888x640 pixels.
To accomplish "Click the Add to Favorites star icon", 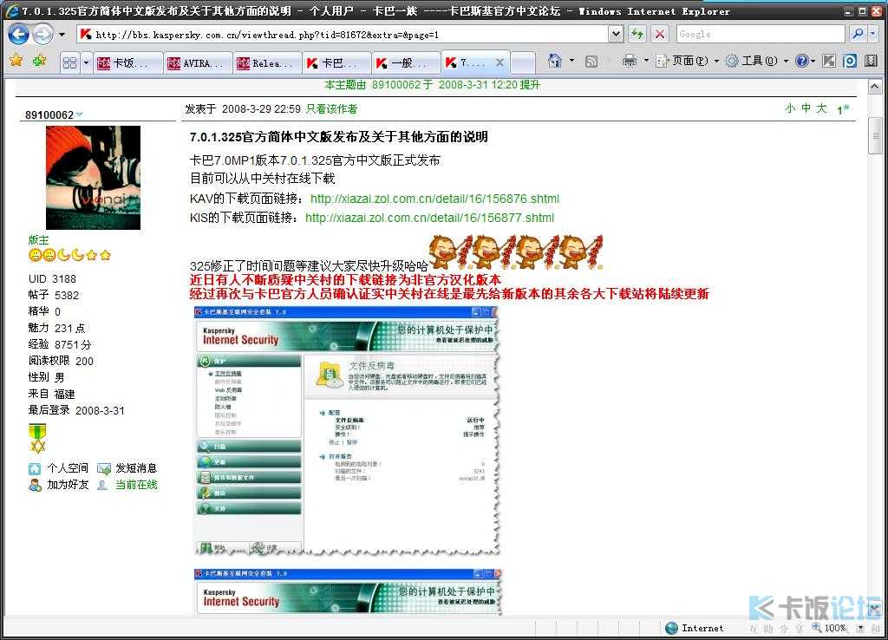I will click(39, 60).
